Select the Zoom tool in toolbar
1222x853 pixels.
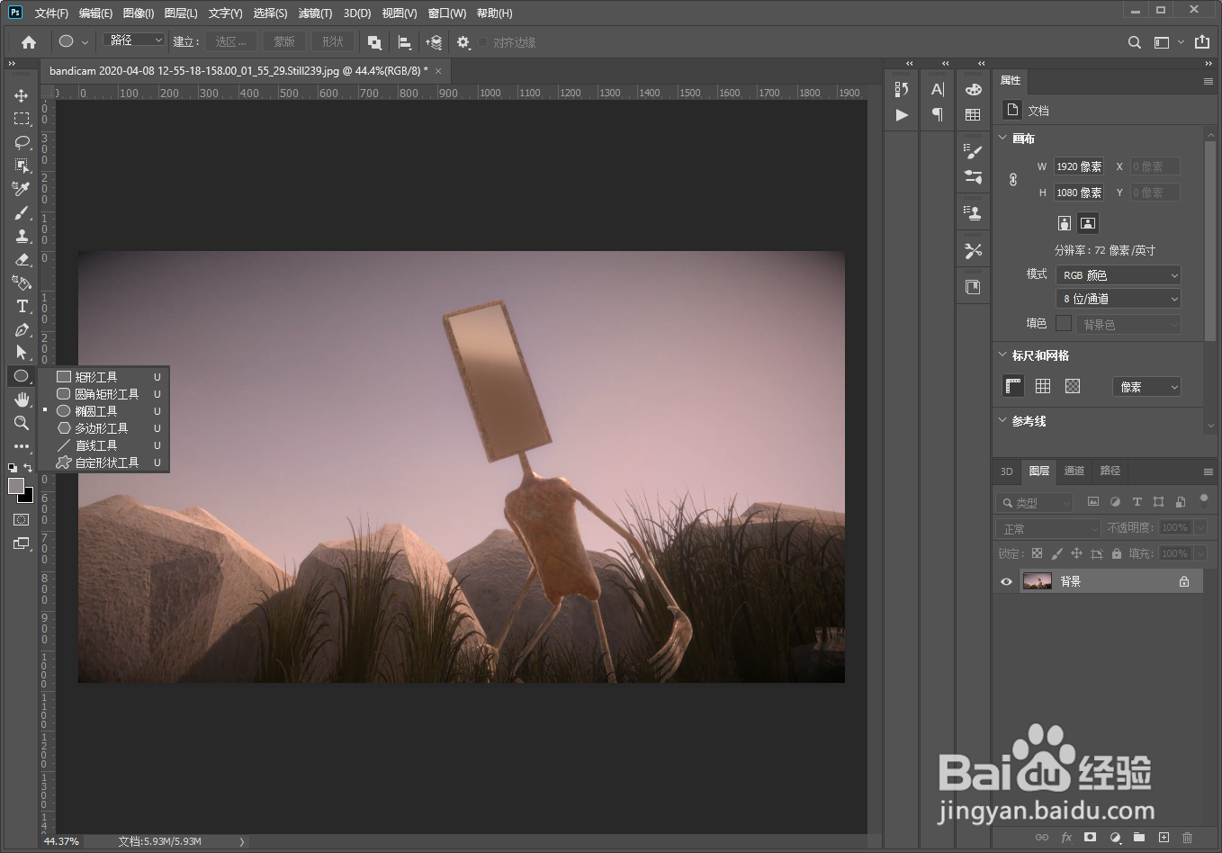point(22,423)
